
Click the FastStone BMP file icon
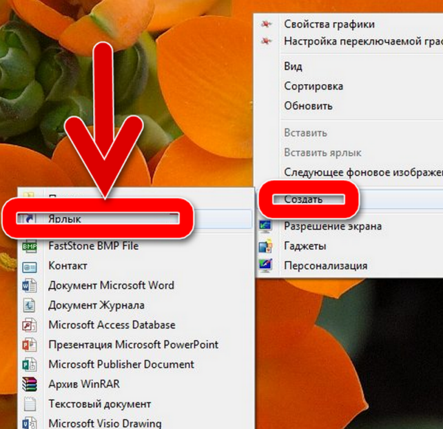coord(30,246)
